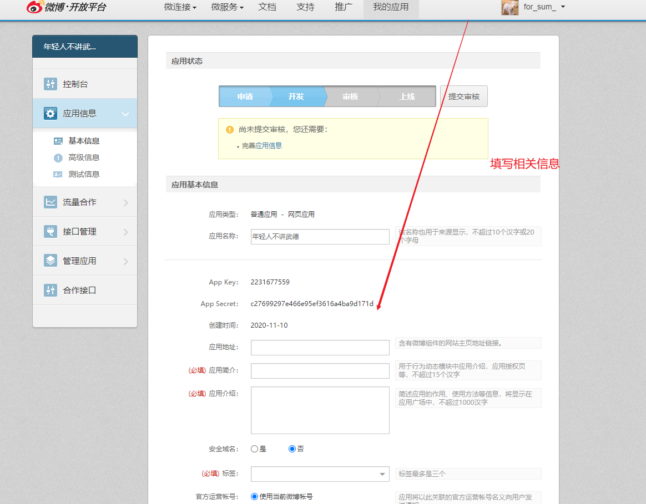The height and width of the screenshot is (504, 646).
Task: Click the 申请 status step
Action: click(245, 96)
